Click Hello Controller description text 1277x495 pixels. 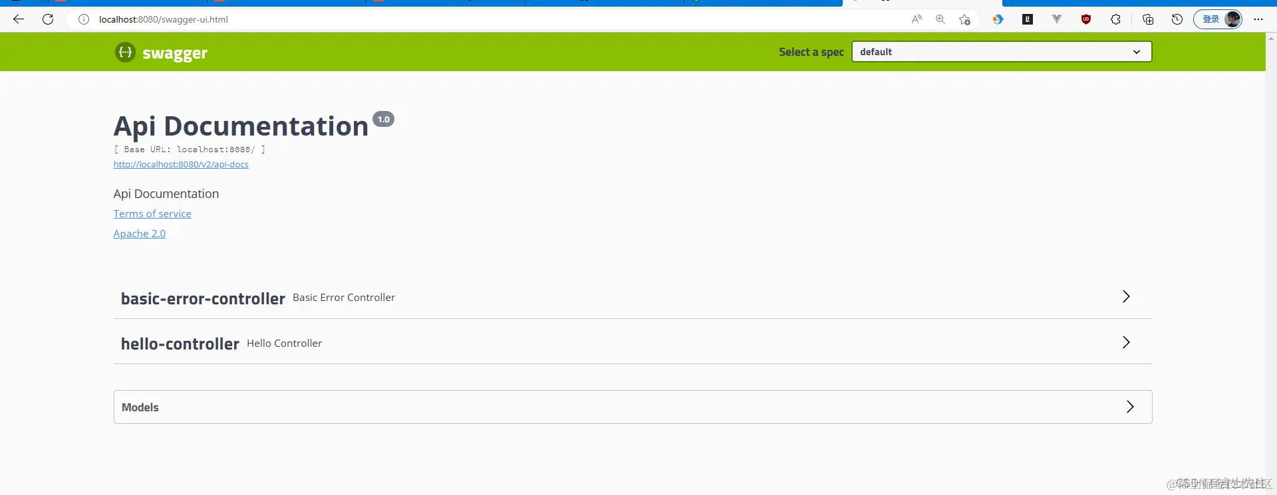point(284,344)
